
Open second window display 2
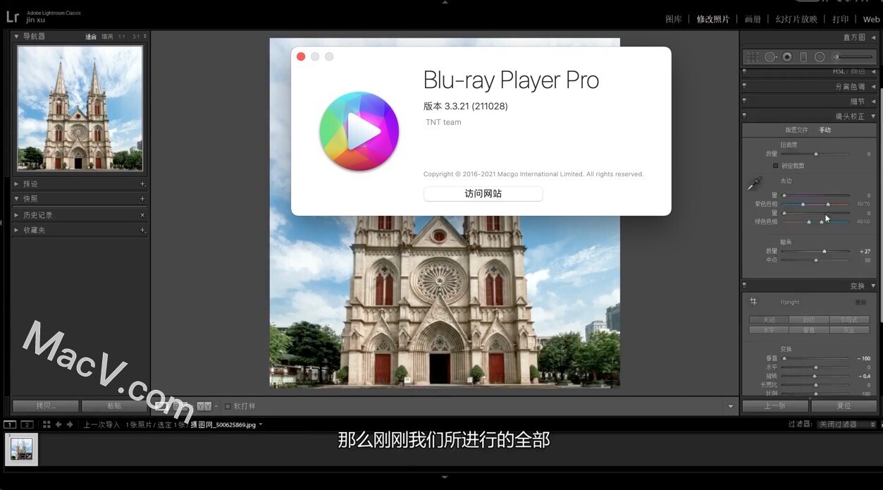[x=26, y=424]
